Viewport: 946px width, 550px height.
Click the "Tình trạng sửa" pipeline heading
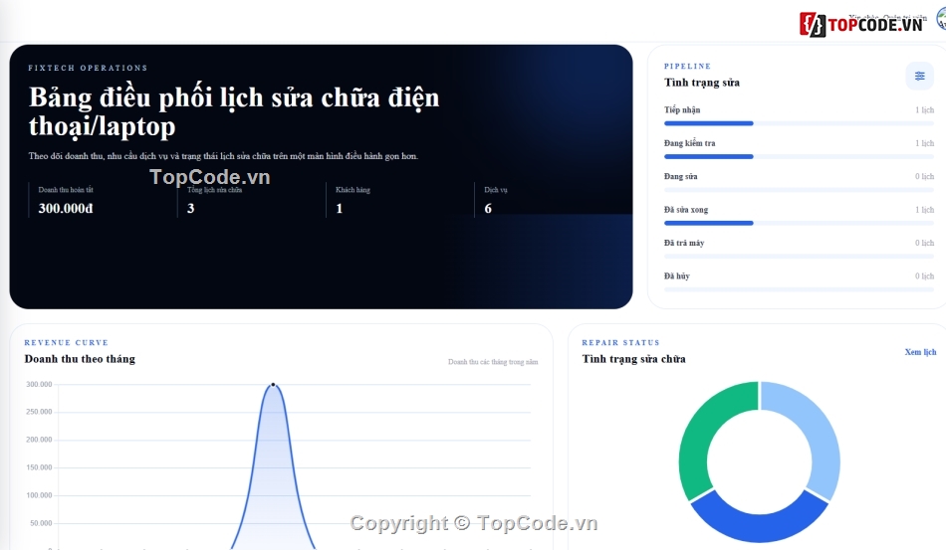point(702,83)
